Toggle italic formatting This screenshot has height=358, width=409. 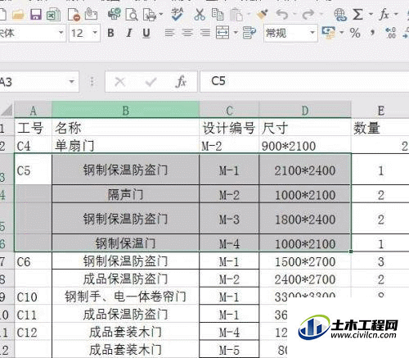pos(128,34)
